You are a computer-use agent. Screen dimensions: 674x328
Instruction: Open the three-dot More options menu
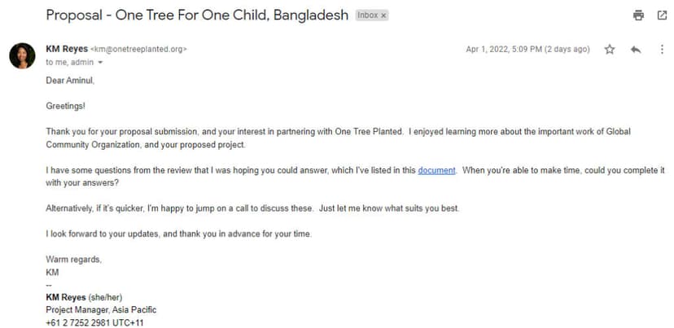coord(662,50)
